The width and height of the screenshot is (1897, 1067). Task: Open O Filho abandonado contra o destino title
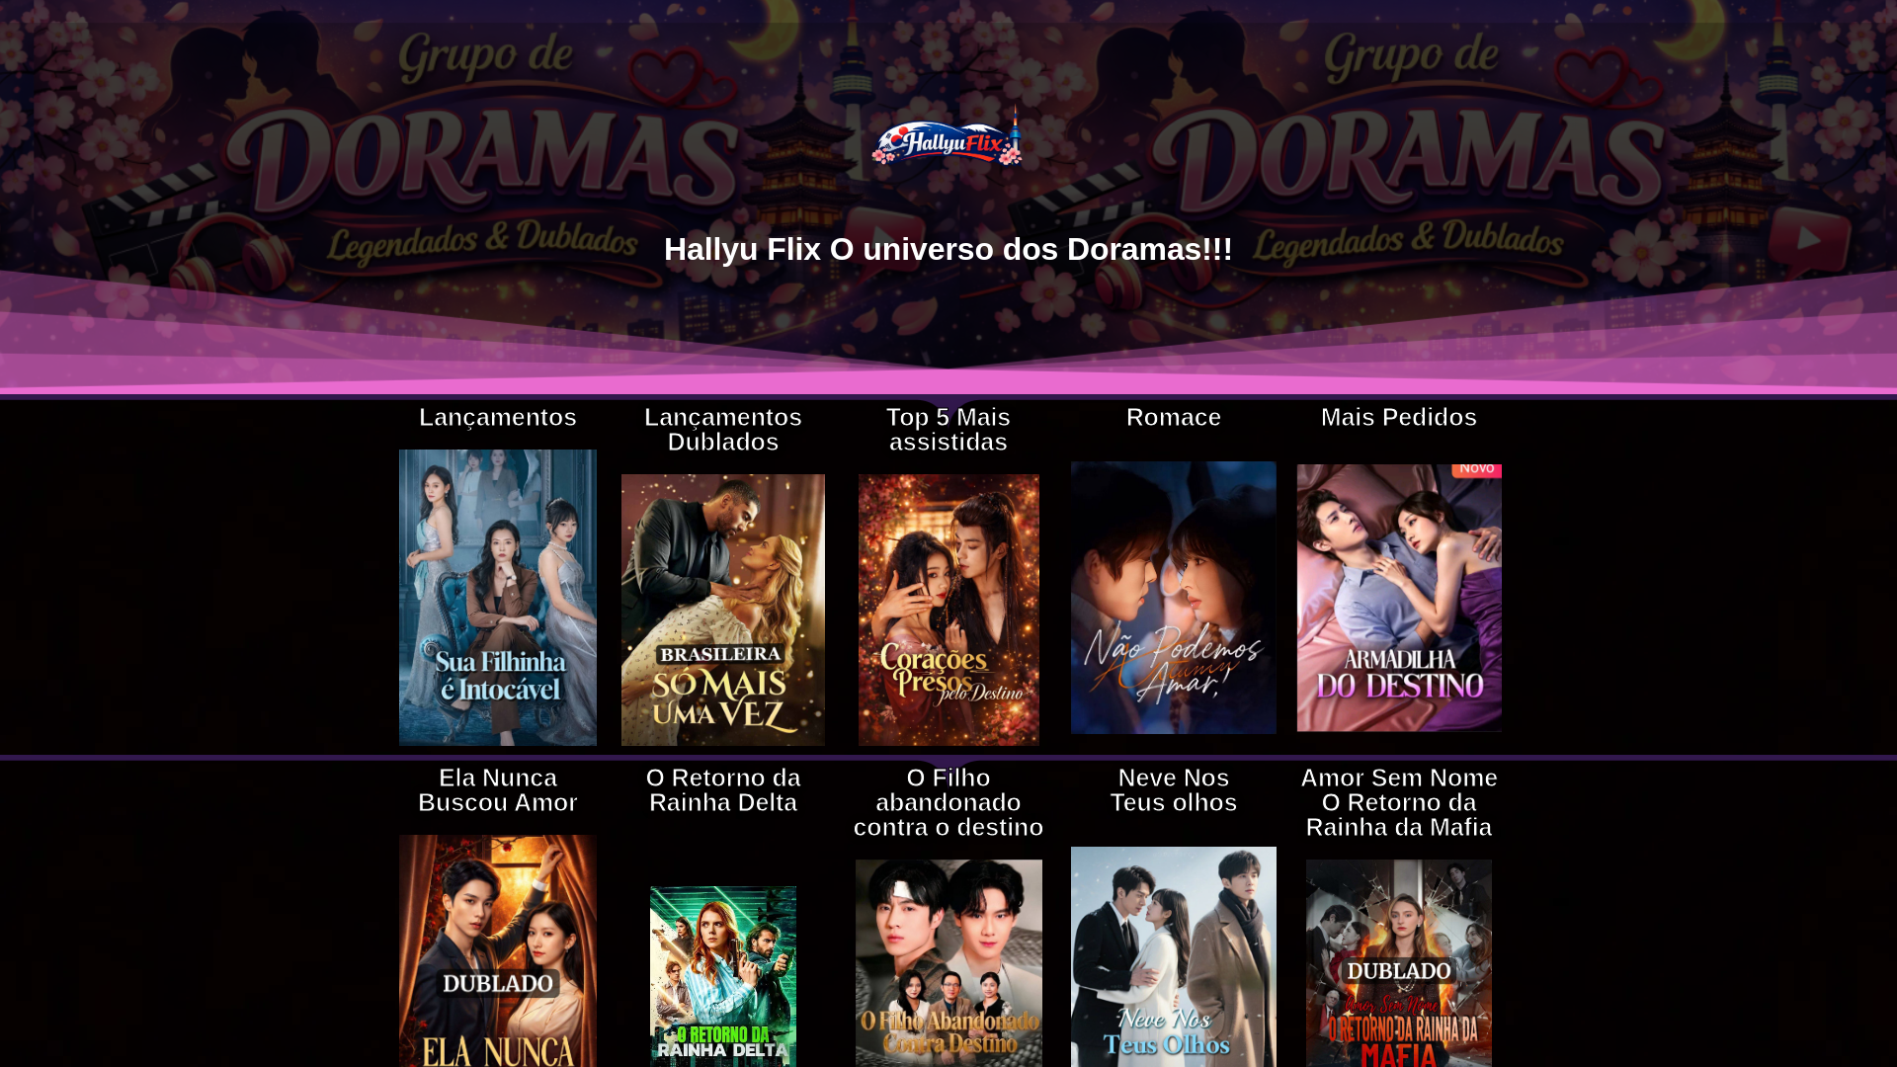click(x=948, y=802)
